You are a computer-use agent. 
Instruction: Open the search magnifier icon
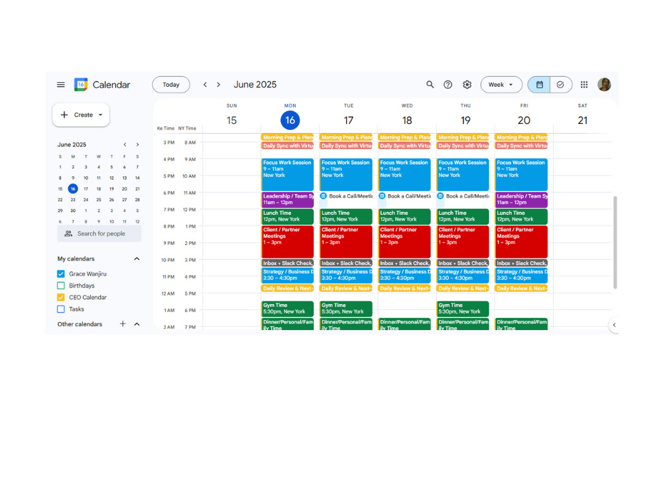click(x=430, y=85)
